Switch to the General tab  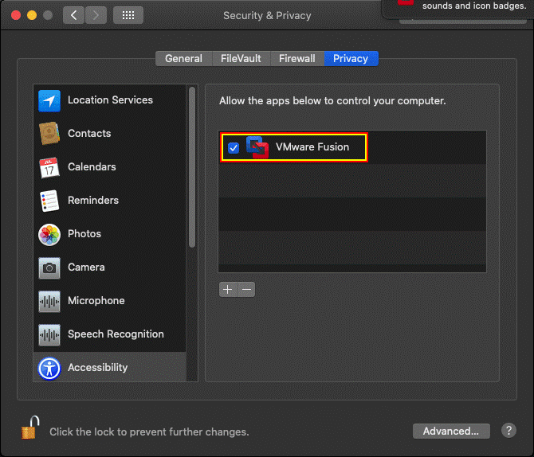coord(183,58)
